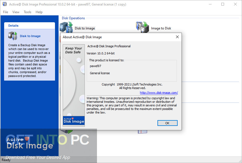The height and width of the screenshot is (163, 242).
Task: Click the Copyright 1999-2021 LSoft Technologies line
Action: tap(132, 84)
